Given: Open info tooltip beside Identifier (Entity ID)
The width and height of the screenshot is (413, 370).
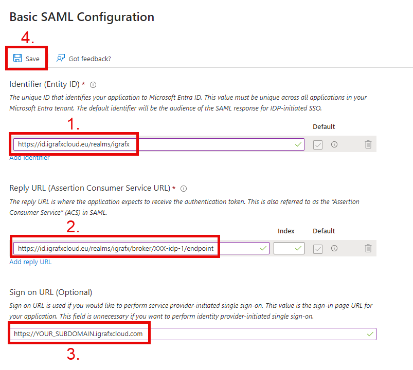Looking at the screenshot, I should pyautogui.click(x=93, y=85).
